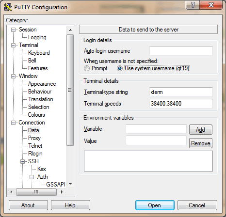Select the Data category
This screenshot has width=226, height=217.
coord(33,130)
